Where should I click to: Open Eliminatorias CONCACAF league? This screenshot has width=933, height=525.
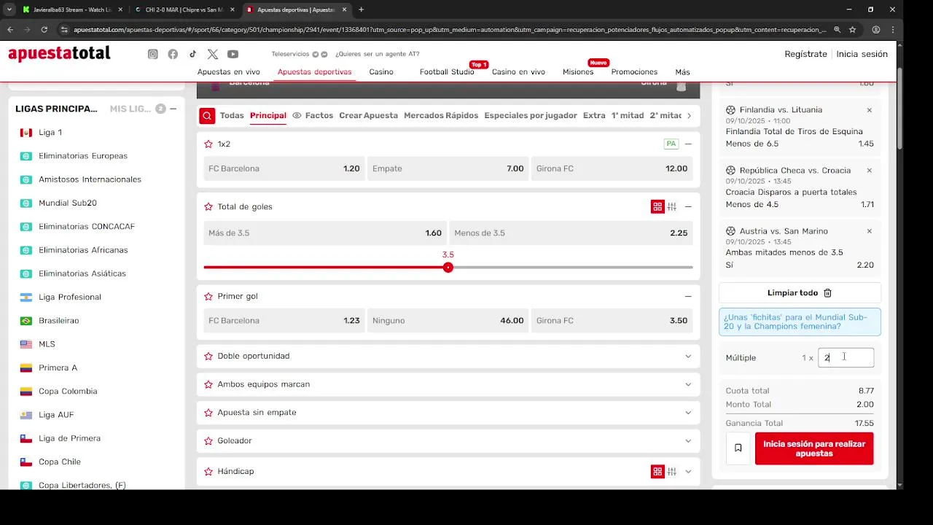(x=87, y=227)
